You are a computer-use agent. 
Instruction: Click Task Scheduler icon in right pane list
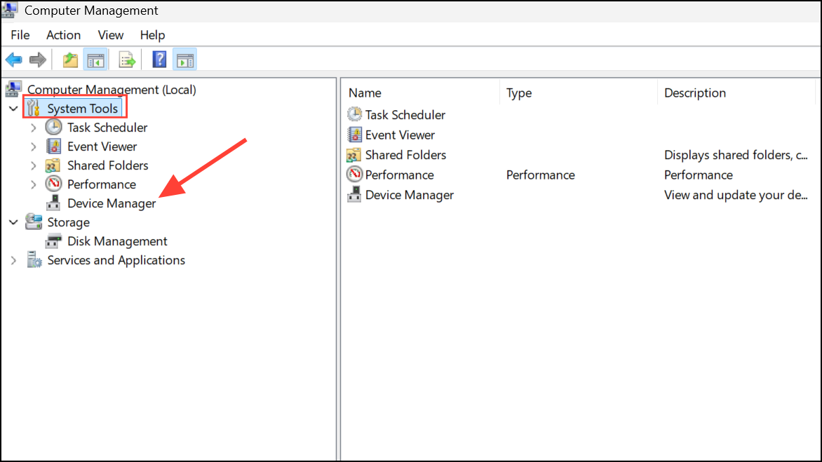[x=354, y=114]
